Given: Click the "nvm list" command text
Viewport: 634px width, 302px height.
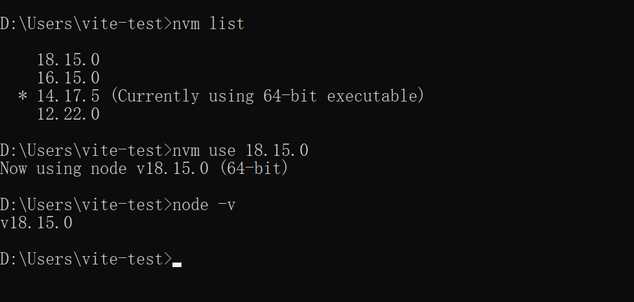Looking at the screenshot, I should tap(208, 24).
